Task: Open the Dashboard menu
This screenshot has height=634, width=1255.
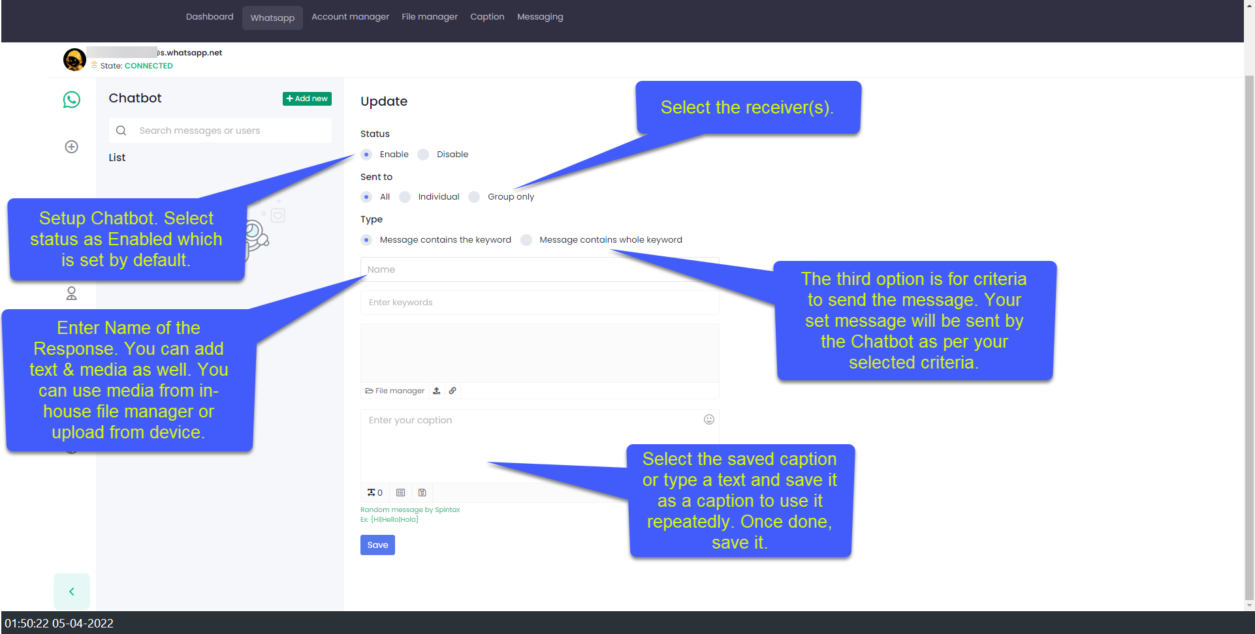Action: (x=210, y=17)
